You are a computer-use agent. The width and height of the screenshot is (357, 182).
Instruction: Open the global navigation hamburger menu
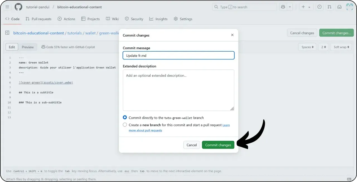tap(7, 7)
